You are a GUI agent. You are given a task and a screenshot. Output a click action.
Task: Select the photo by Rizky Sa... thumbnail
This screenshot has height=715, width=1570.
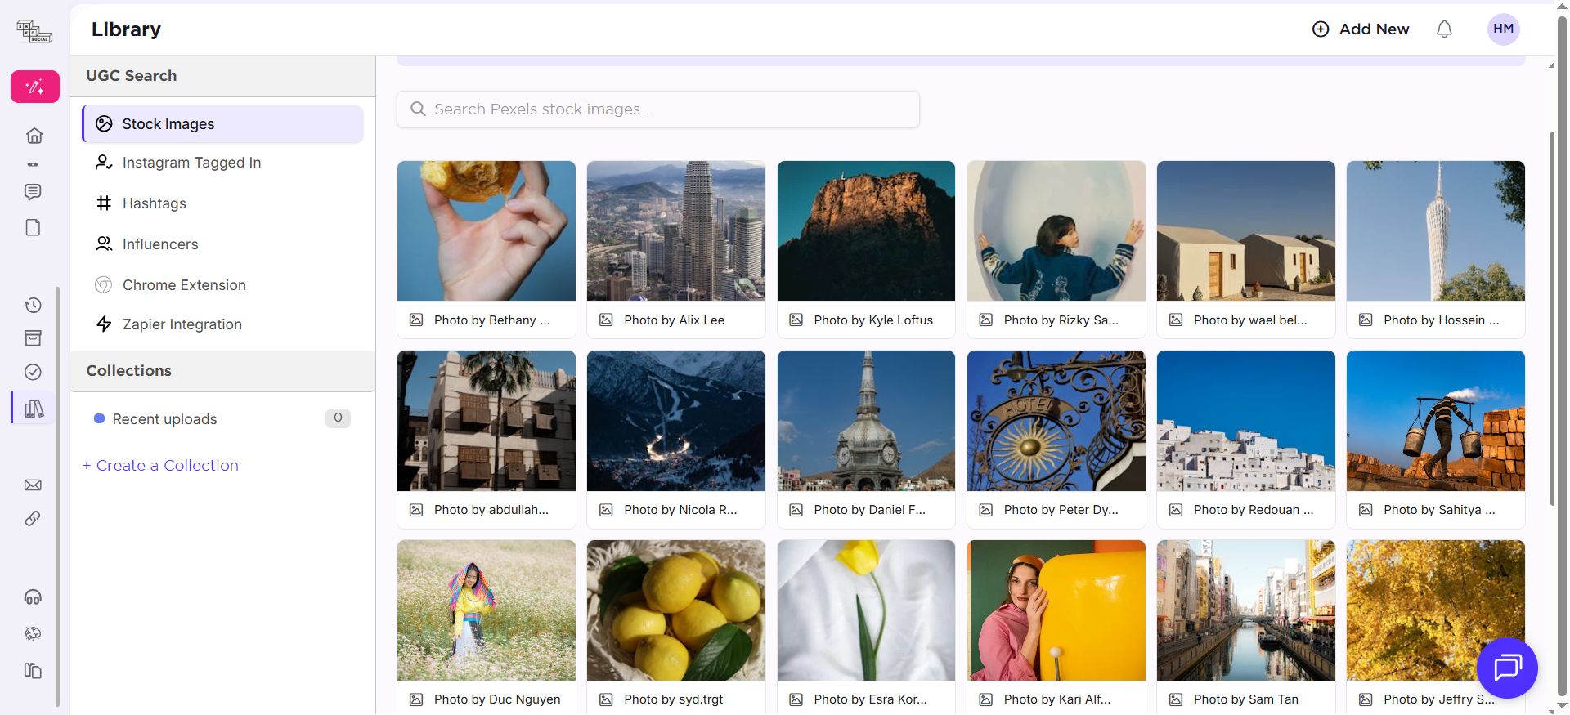click(1056, 231)
